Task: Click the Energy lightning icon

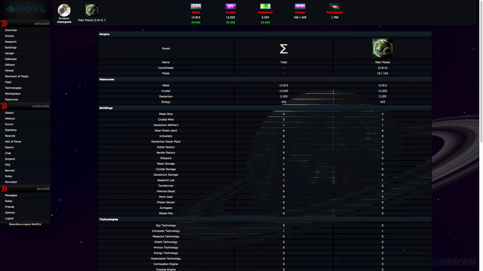Action: point(300,6)
